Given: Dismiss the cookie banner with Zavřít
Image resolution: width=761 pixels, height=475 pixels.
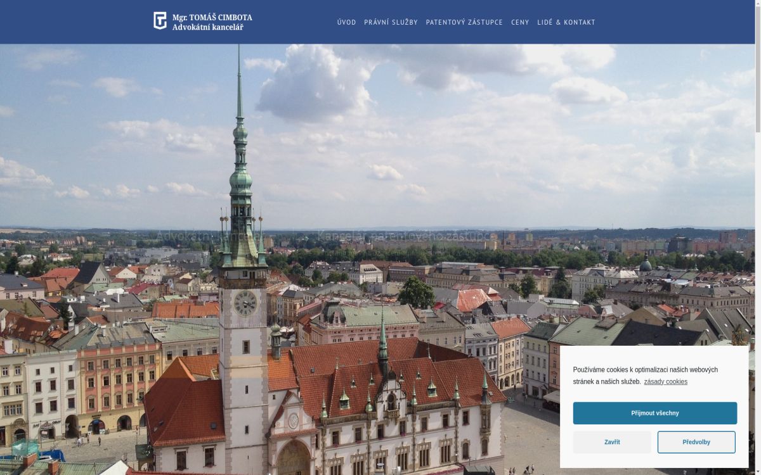Looking at the screenshot, I should point(612,442).
